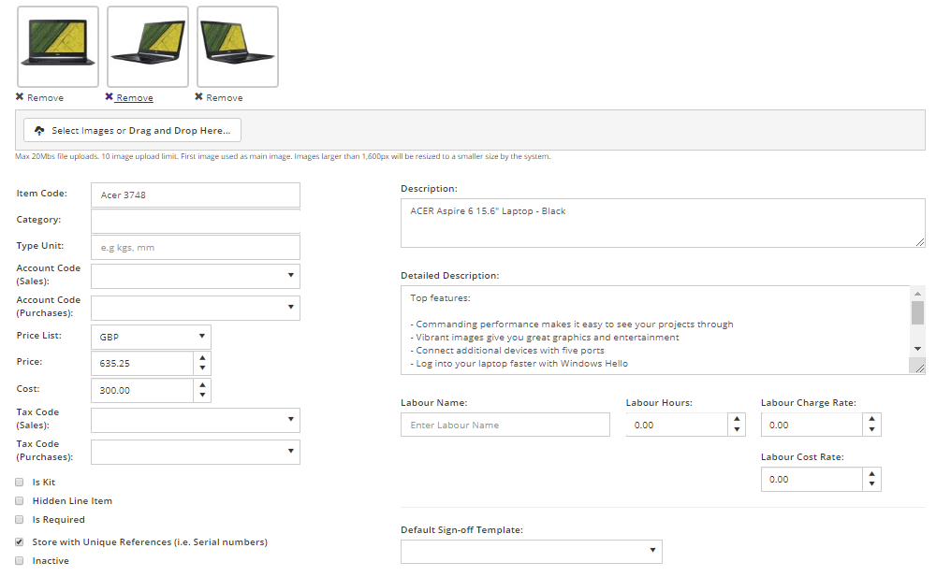Open the Price List GBP dropdown
936x577 pixels.
(151, 337)
